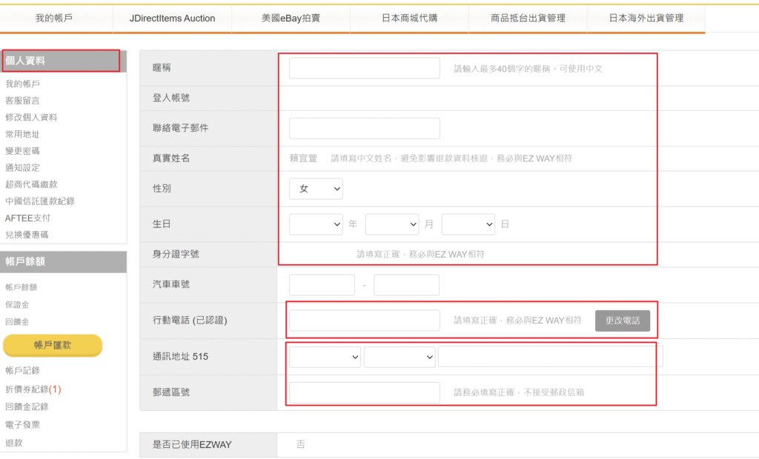
Task: Open the 折價券紀錄(1) link
Action: [x=33, y=389]
